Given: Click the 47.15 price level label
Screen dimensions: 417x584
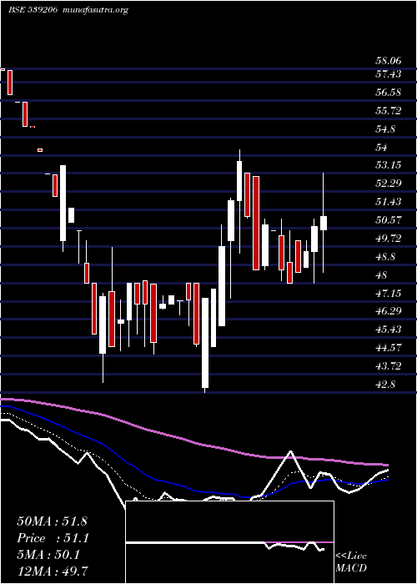Looking at the screenshot, I should click(x=388, y=294).
